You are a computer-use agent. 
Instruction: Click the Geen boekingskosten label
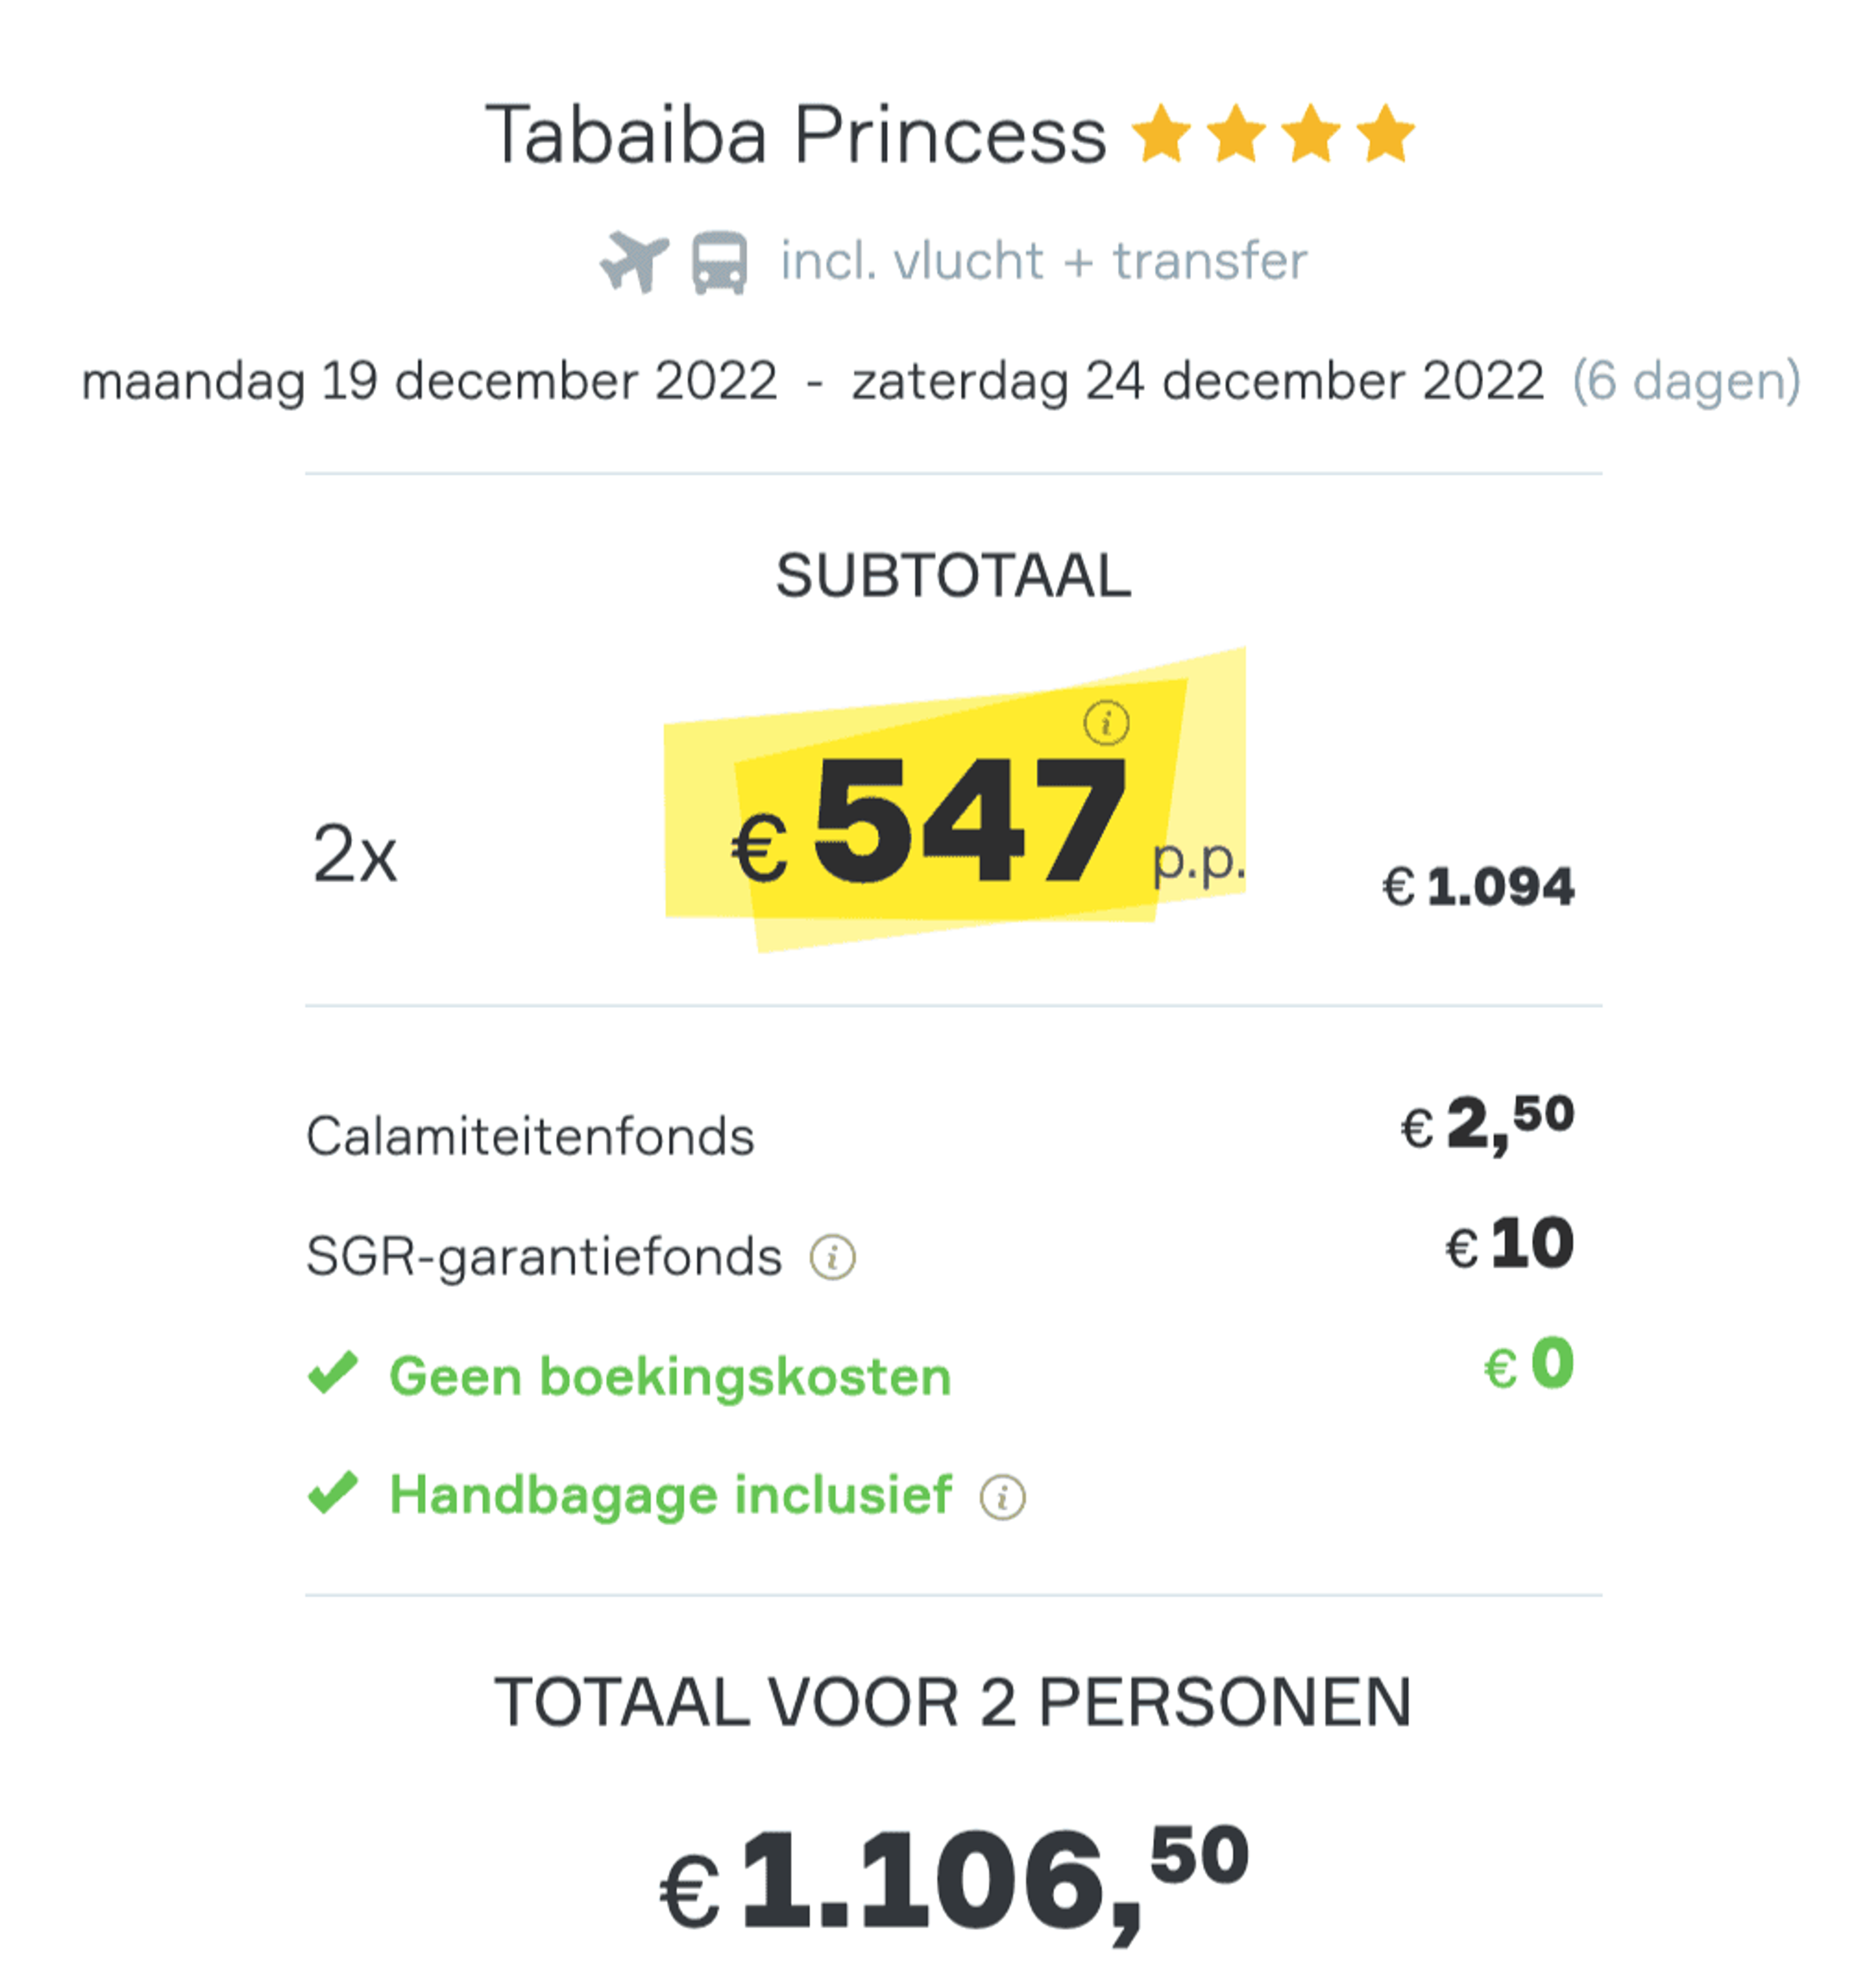pyautogui.click(x=670, y=1376)
